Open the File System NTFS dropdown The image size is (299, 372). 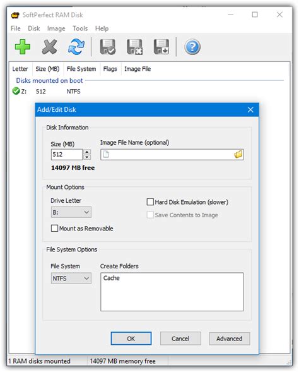pyautogui.click(x=71, y=279)
